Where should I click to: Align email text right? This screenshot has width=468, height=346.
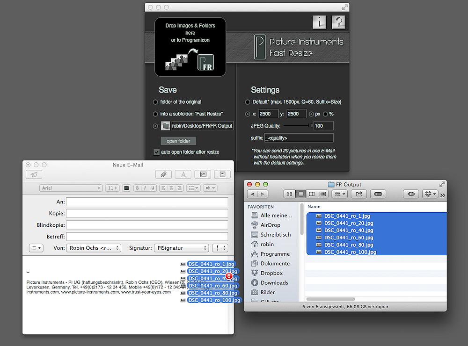click(179, 188)
